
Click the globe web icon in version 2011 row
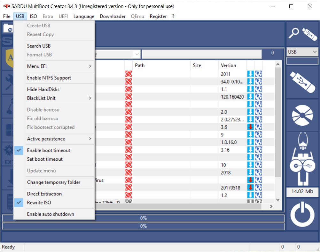click(x=258, y=74)
